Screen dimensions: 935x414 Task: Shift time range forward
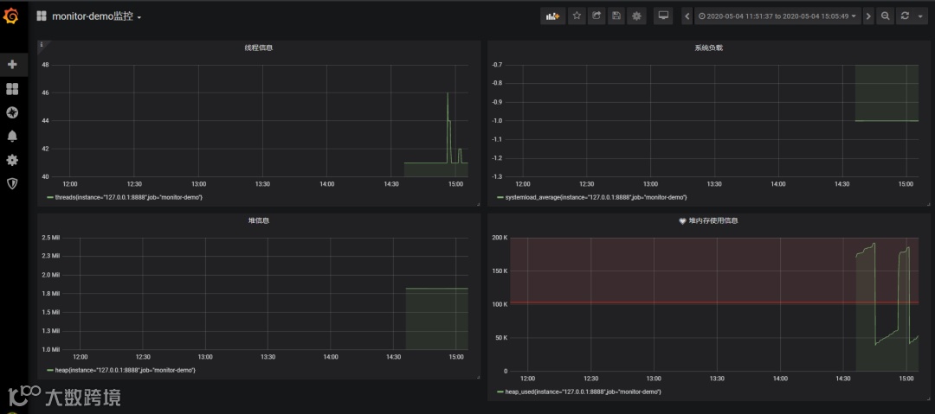click(868, 16)
